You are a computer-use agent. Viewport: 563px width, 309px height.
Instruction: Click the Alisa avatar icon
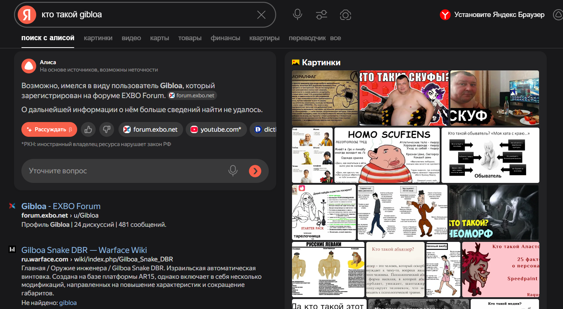click(x=28, y=66)
